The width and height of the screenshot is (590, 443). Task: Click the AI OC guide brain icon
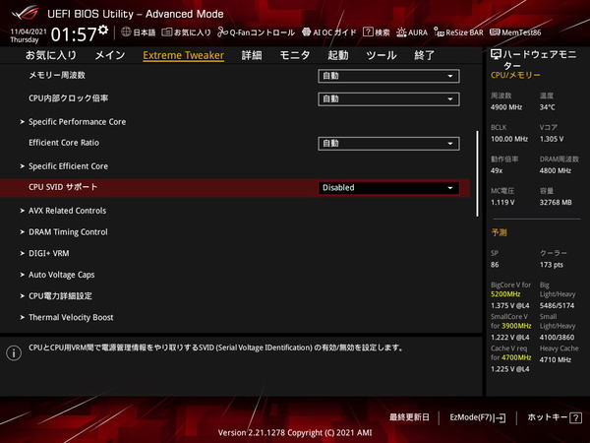click(x=306, y=32)
